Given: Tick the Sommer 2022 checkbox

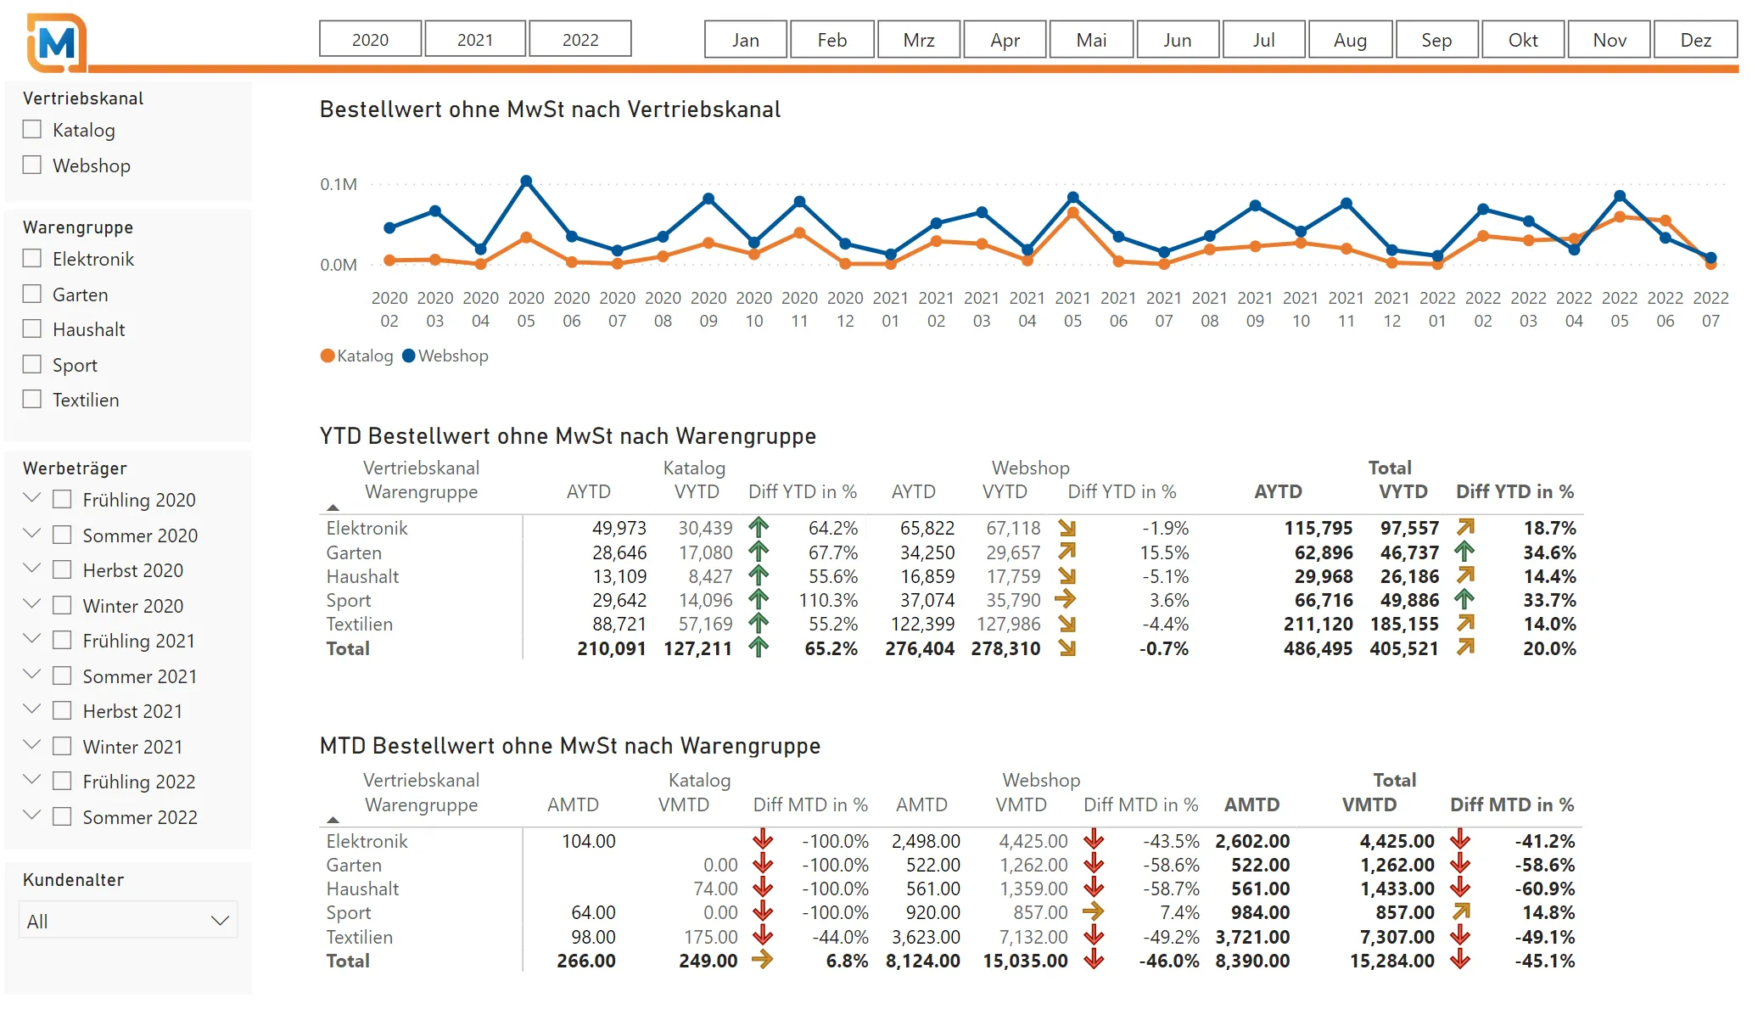Looking at the screenshot, I should pyautogui.click(x=62, y=816).
